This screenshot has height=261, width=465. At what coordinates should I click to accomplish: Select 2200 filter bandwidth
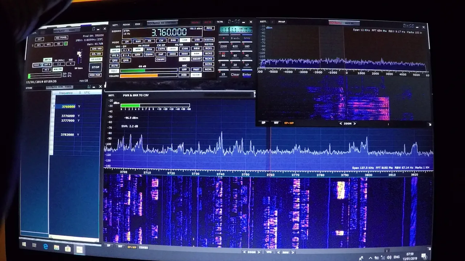(185, 48)
